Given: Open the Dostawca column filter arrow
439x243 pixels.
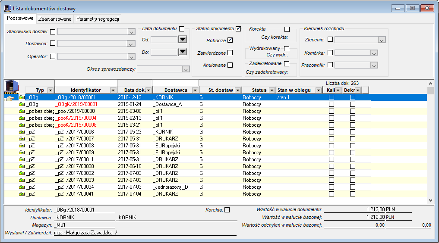Looking at the screenshot, I should [195, 90].
